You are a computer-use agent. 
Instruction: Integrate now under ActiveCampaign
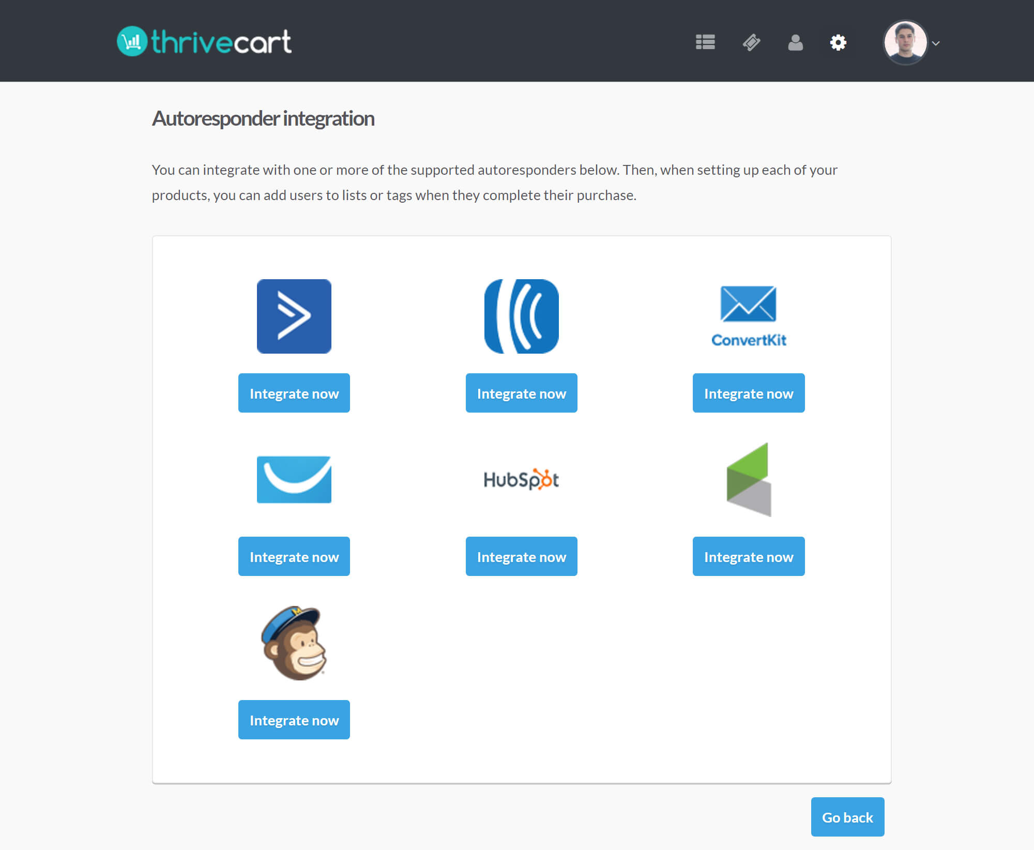click(x=294, y=393)
